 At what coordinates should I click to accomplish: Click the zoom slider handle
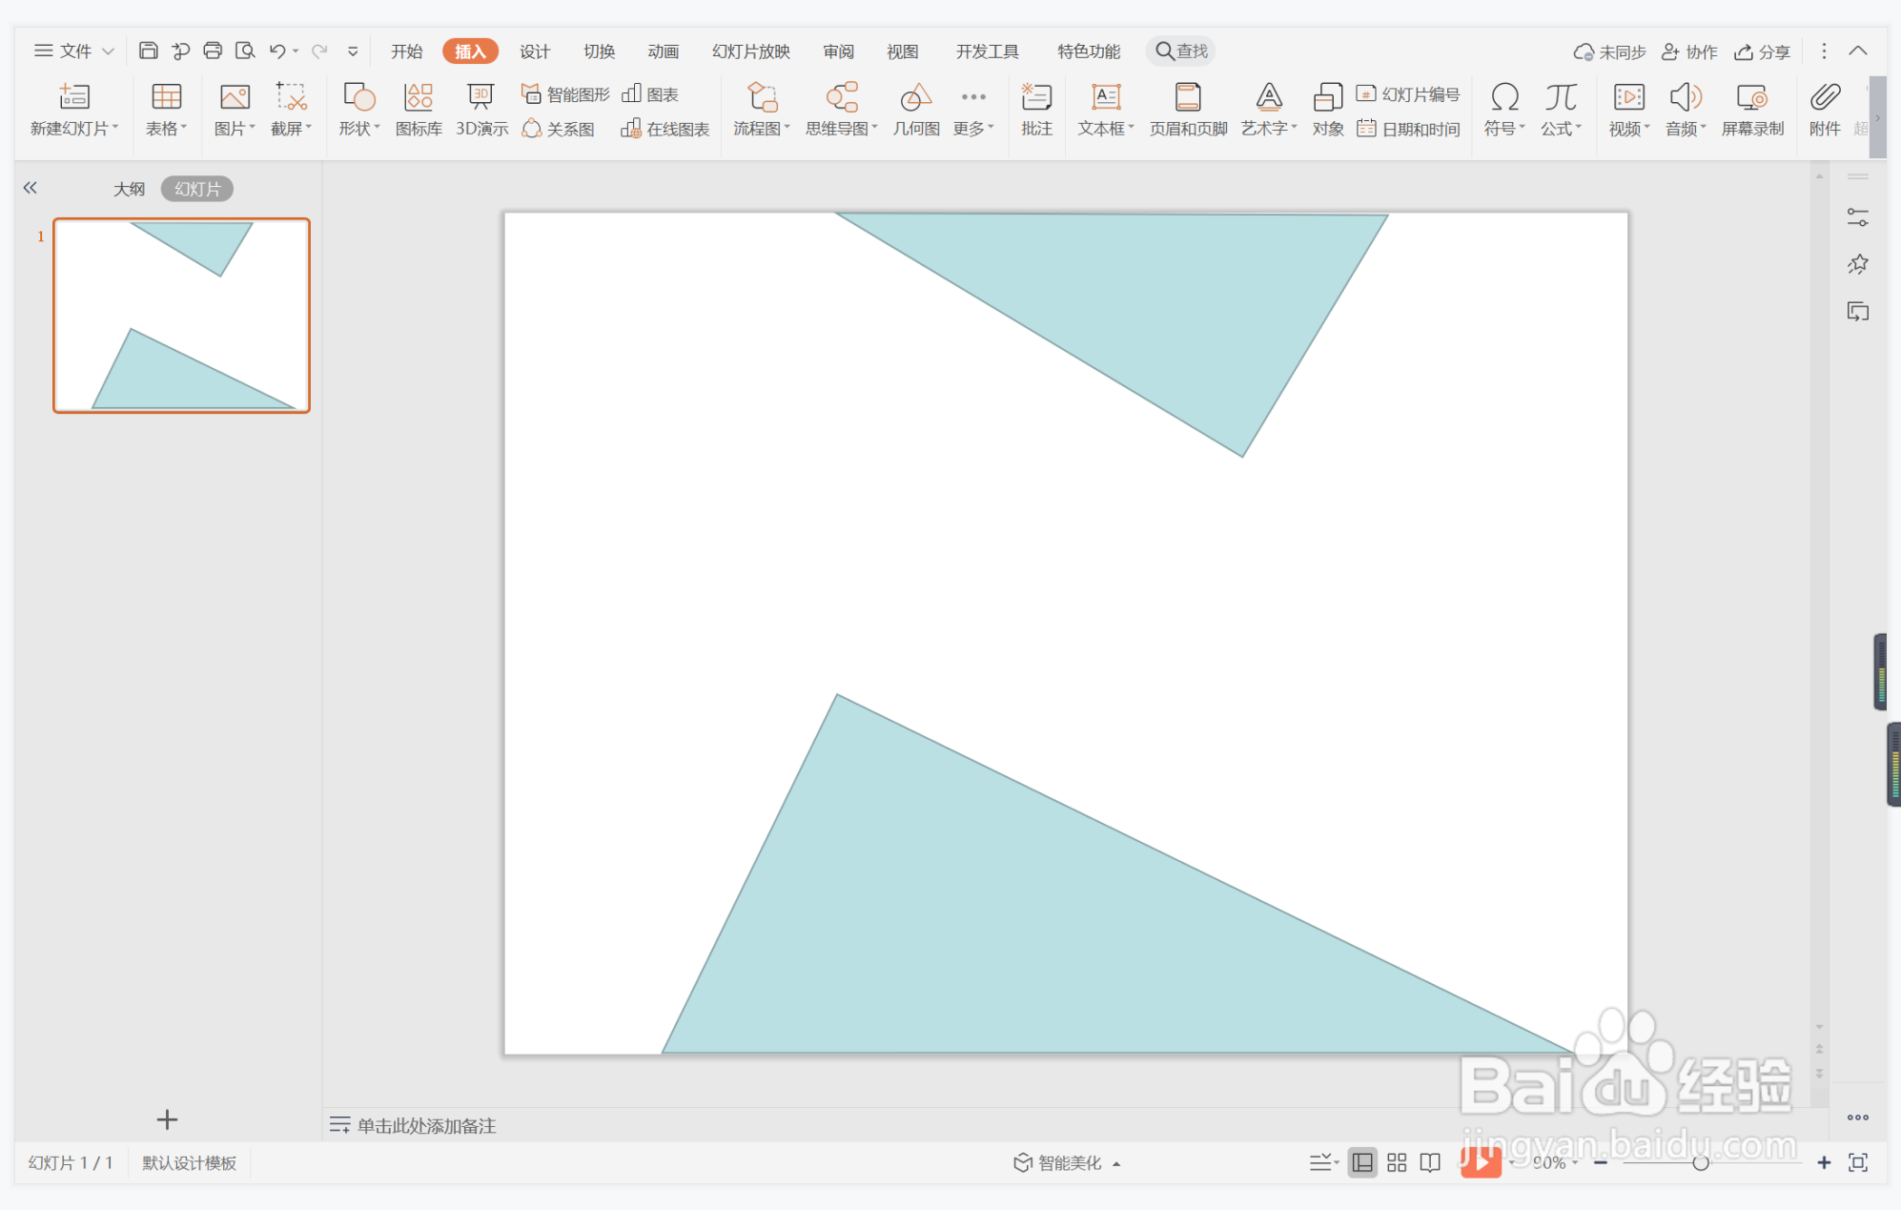1700,1162
